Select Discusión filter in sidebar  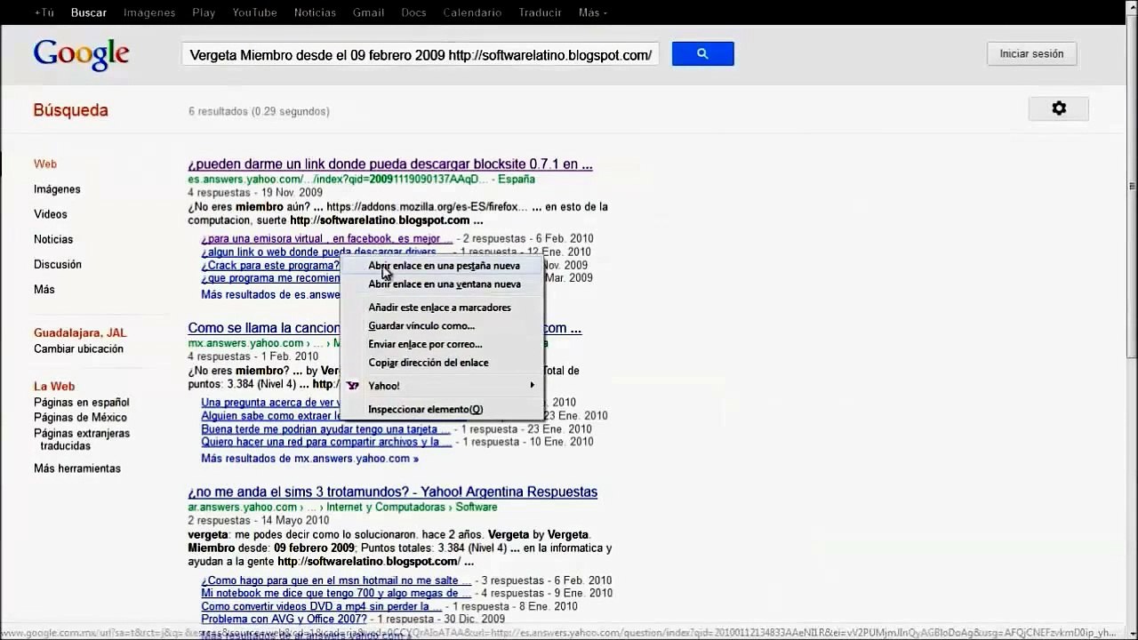[x=58, y=264]
